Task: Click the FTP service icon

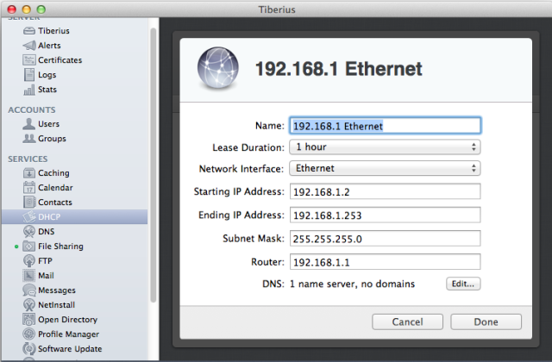Action: click(28, 261)
